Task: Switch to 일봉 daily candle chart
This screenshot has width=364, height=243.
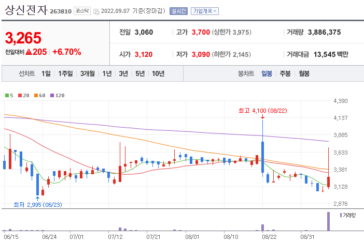Action: (267, 73)
